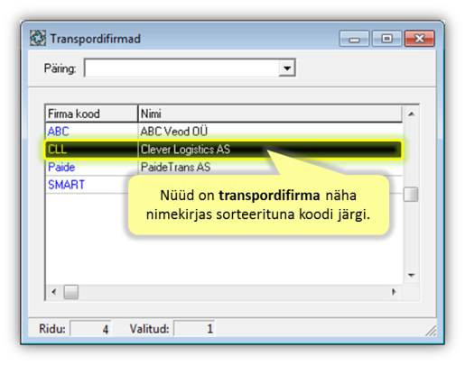Select the ABC firm code row
This screenshot has width=465, height=365.
click(59, 132)
